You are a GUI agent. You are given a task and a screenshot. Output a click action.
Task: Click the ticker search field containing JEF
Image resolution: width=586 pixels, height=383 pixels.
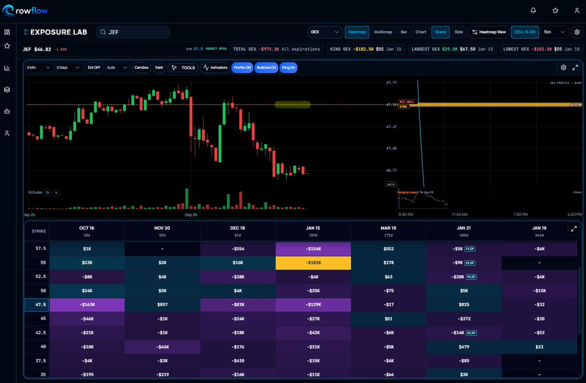tap(133, 32)
